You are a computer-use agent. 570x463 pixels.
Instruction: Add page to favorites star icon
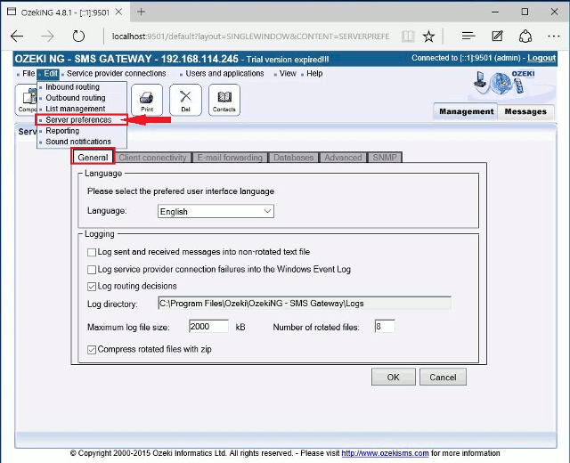(x=428, y=36)
